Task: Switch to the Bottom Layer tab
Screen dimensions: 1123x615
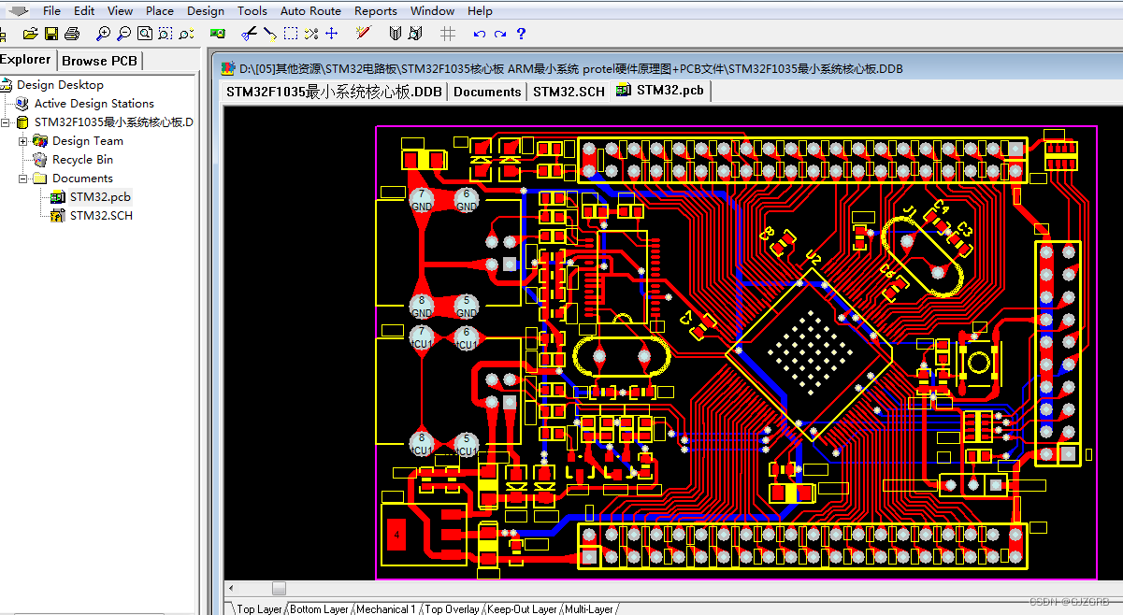Action: click(x=318, y=608)
